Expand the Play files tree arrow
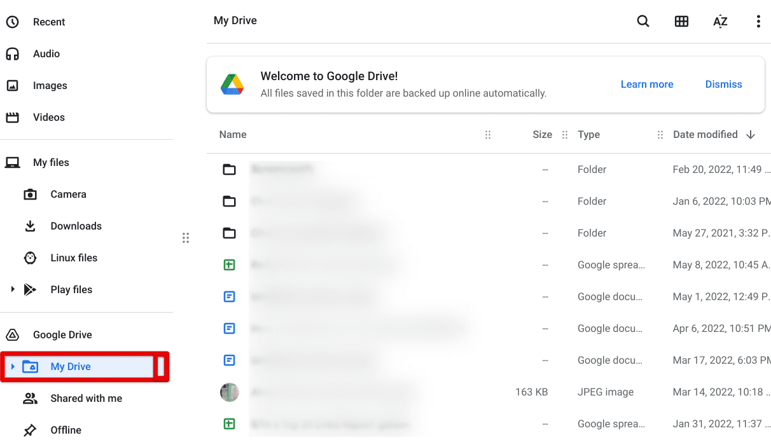Image resolution: width=771 pixels, height=440 pixels. click(12, 289)
